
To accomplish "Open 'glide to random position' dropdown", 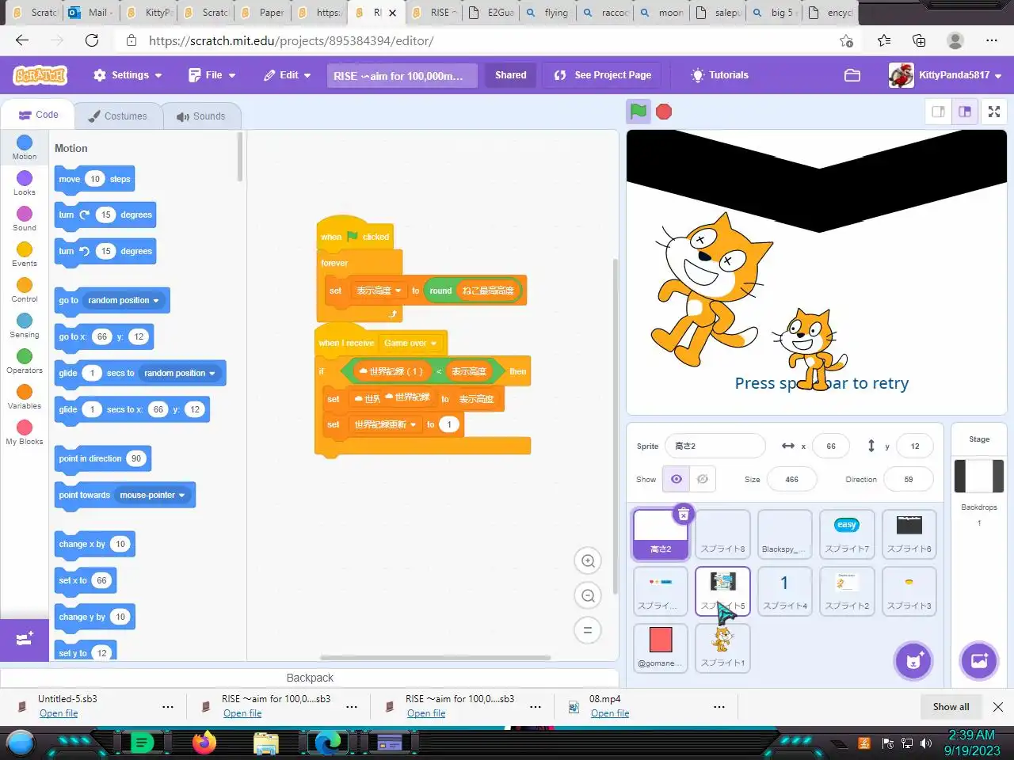I will tap(180, 374).
